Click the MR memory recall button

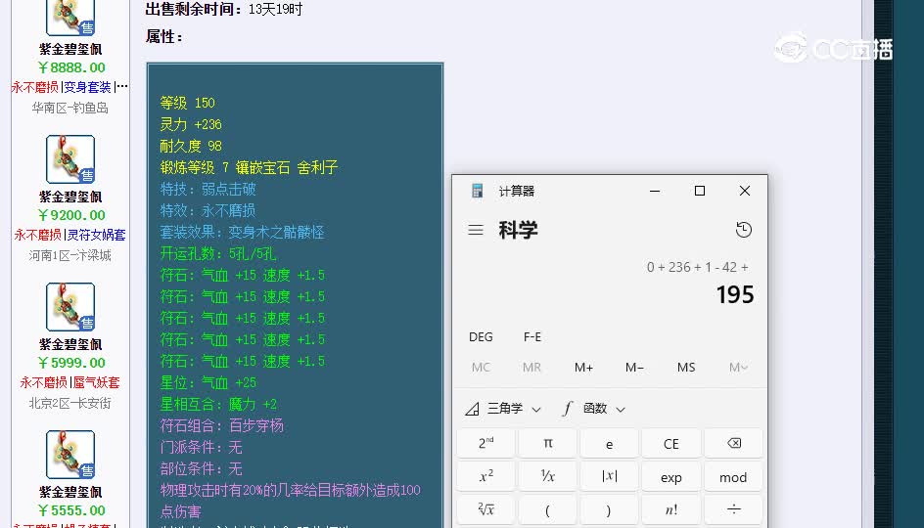[x=531, y=368]
